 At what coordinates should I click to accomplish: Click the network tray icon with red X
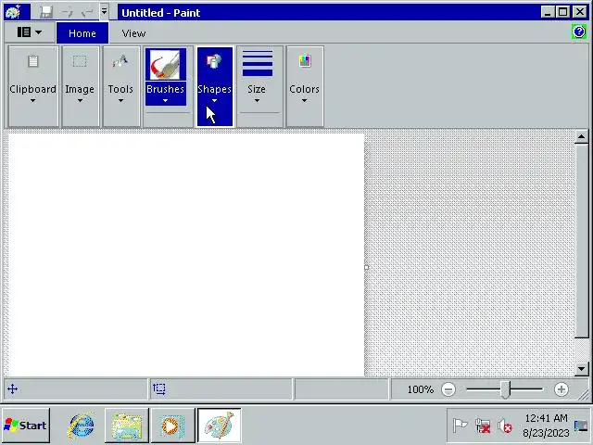point(483,426)
